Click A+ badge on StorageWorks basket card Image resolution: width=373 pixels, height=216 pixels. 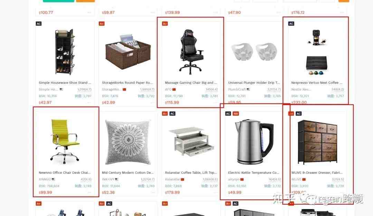pos(102,24)
